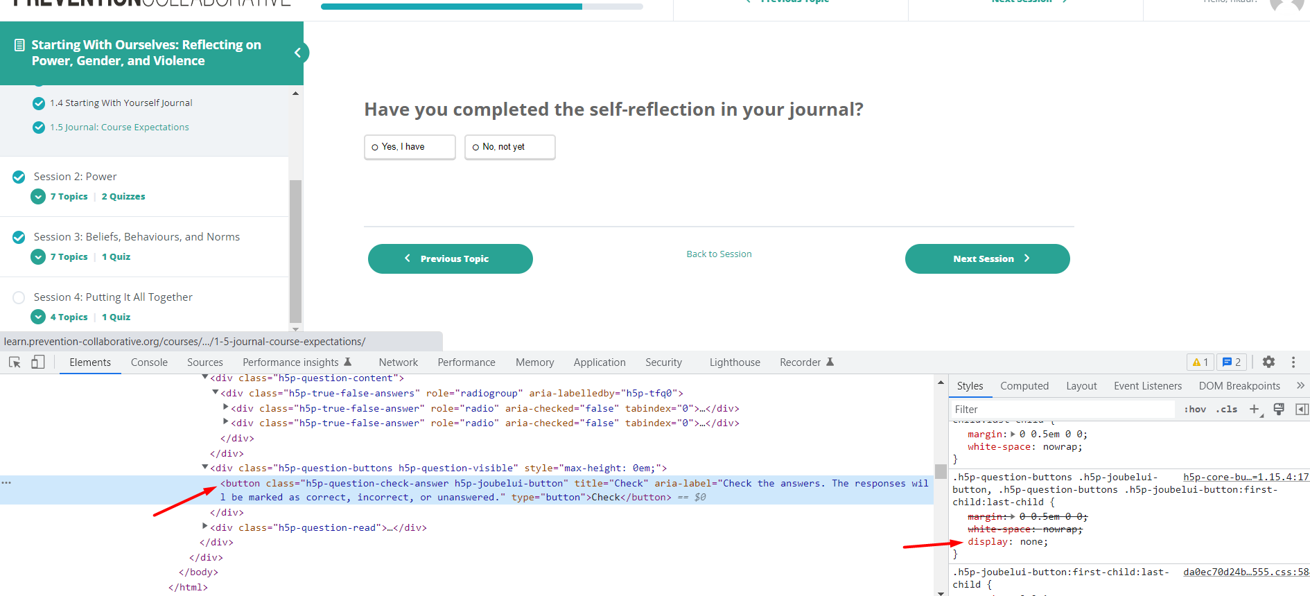Viewport: 1310px width, 596px height.
Task: Toggle the computed styles sidebar icon
Action: tap(1302, 409)
